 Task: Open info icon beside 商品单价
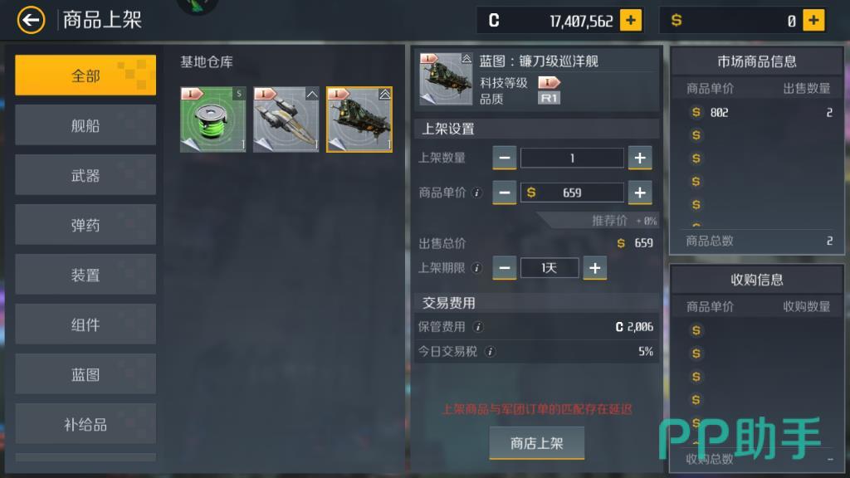[476, 193]
